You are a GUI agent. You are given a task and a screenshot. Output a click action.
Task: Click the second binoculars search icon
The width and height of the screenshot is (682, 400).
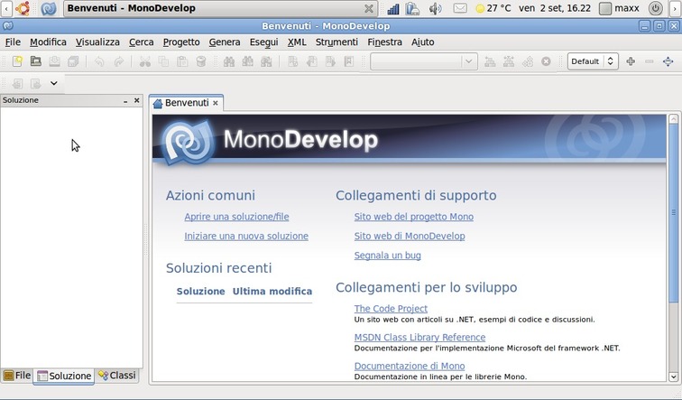point(247,61)
